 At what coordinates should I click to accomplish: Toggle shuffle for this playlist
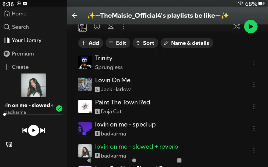236,27
